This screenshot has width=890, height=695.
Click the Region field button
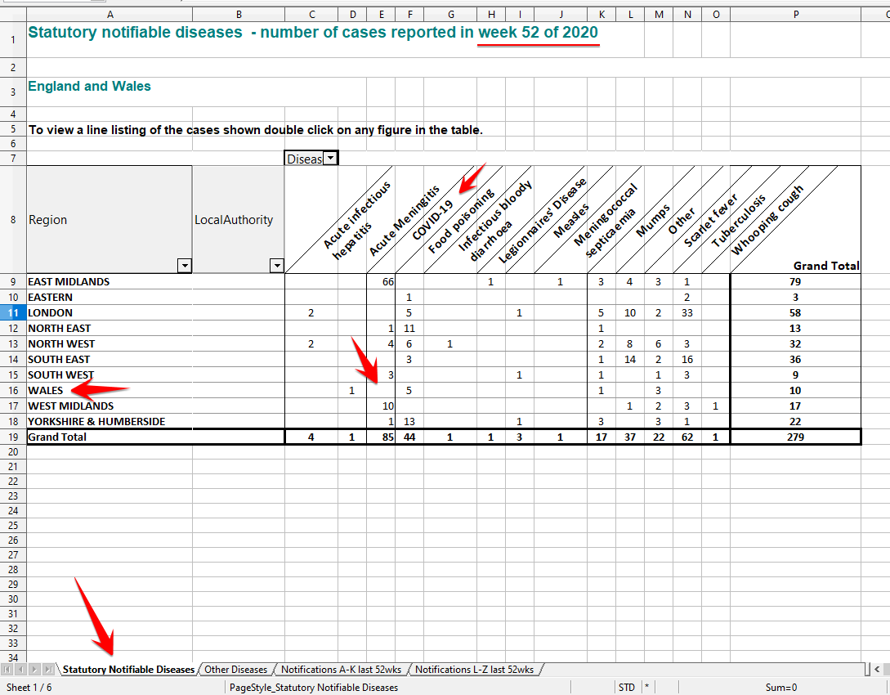(x=109, y=220)
